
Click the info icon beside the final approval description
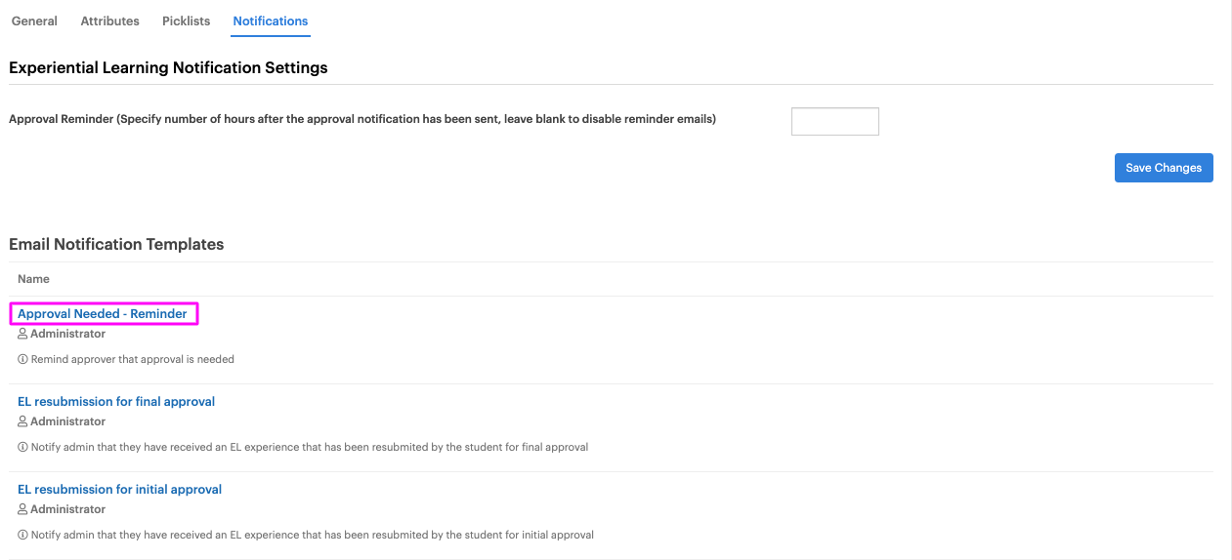(x=22, y=447)
